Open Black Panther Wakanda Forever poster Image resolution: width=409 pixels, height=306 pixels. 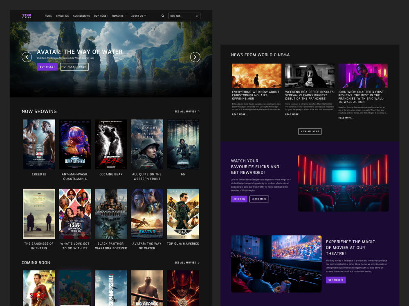pos(111,214)
